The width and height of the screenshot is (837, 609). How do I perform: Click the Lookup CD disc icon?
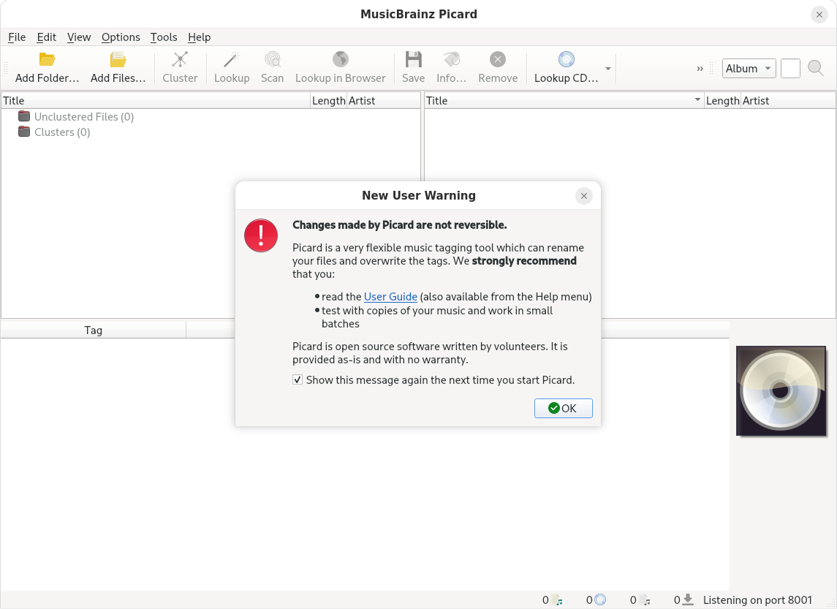tap(566, 60)
